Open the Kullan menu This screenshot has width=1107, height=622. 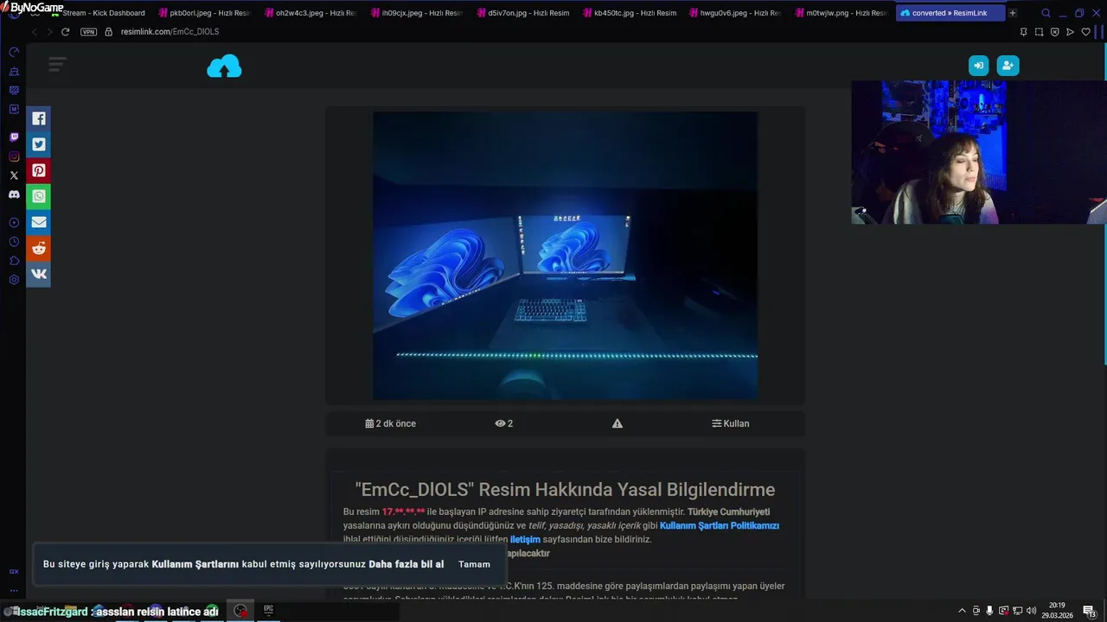tap(731, 423)
